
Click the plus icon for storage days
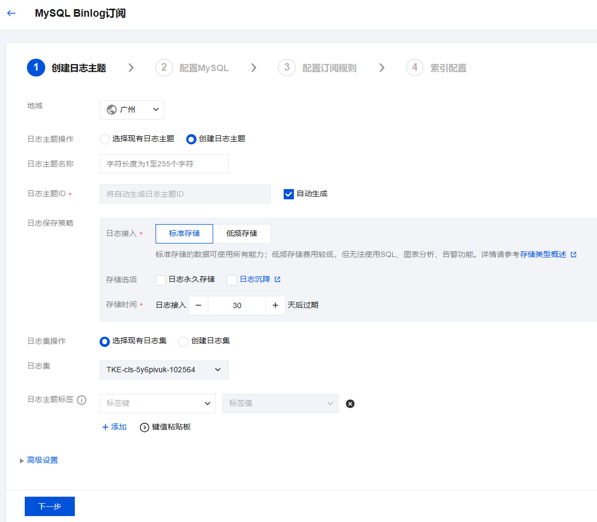click(275, 305)
